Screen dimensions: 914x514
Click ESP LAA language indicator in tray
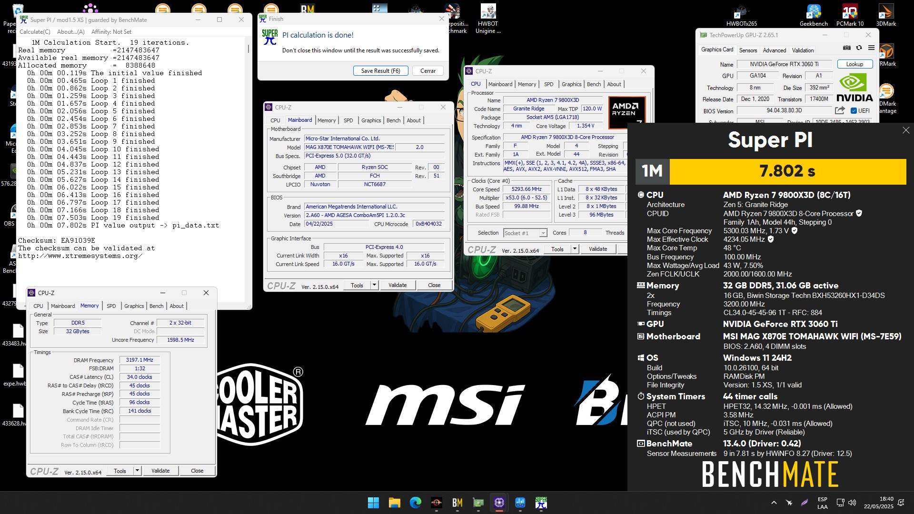point(822,503)
